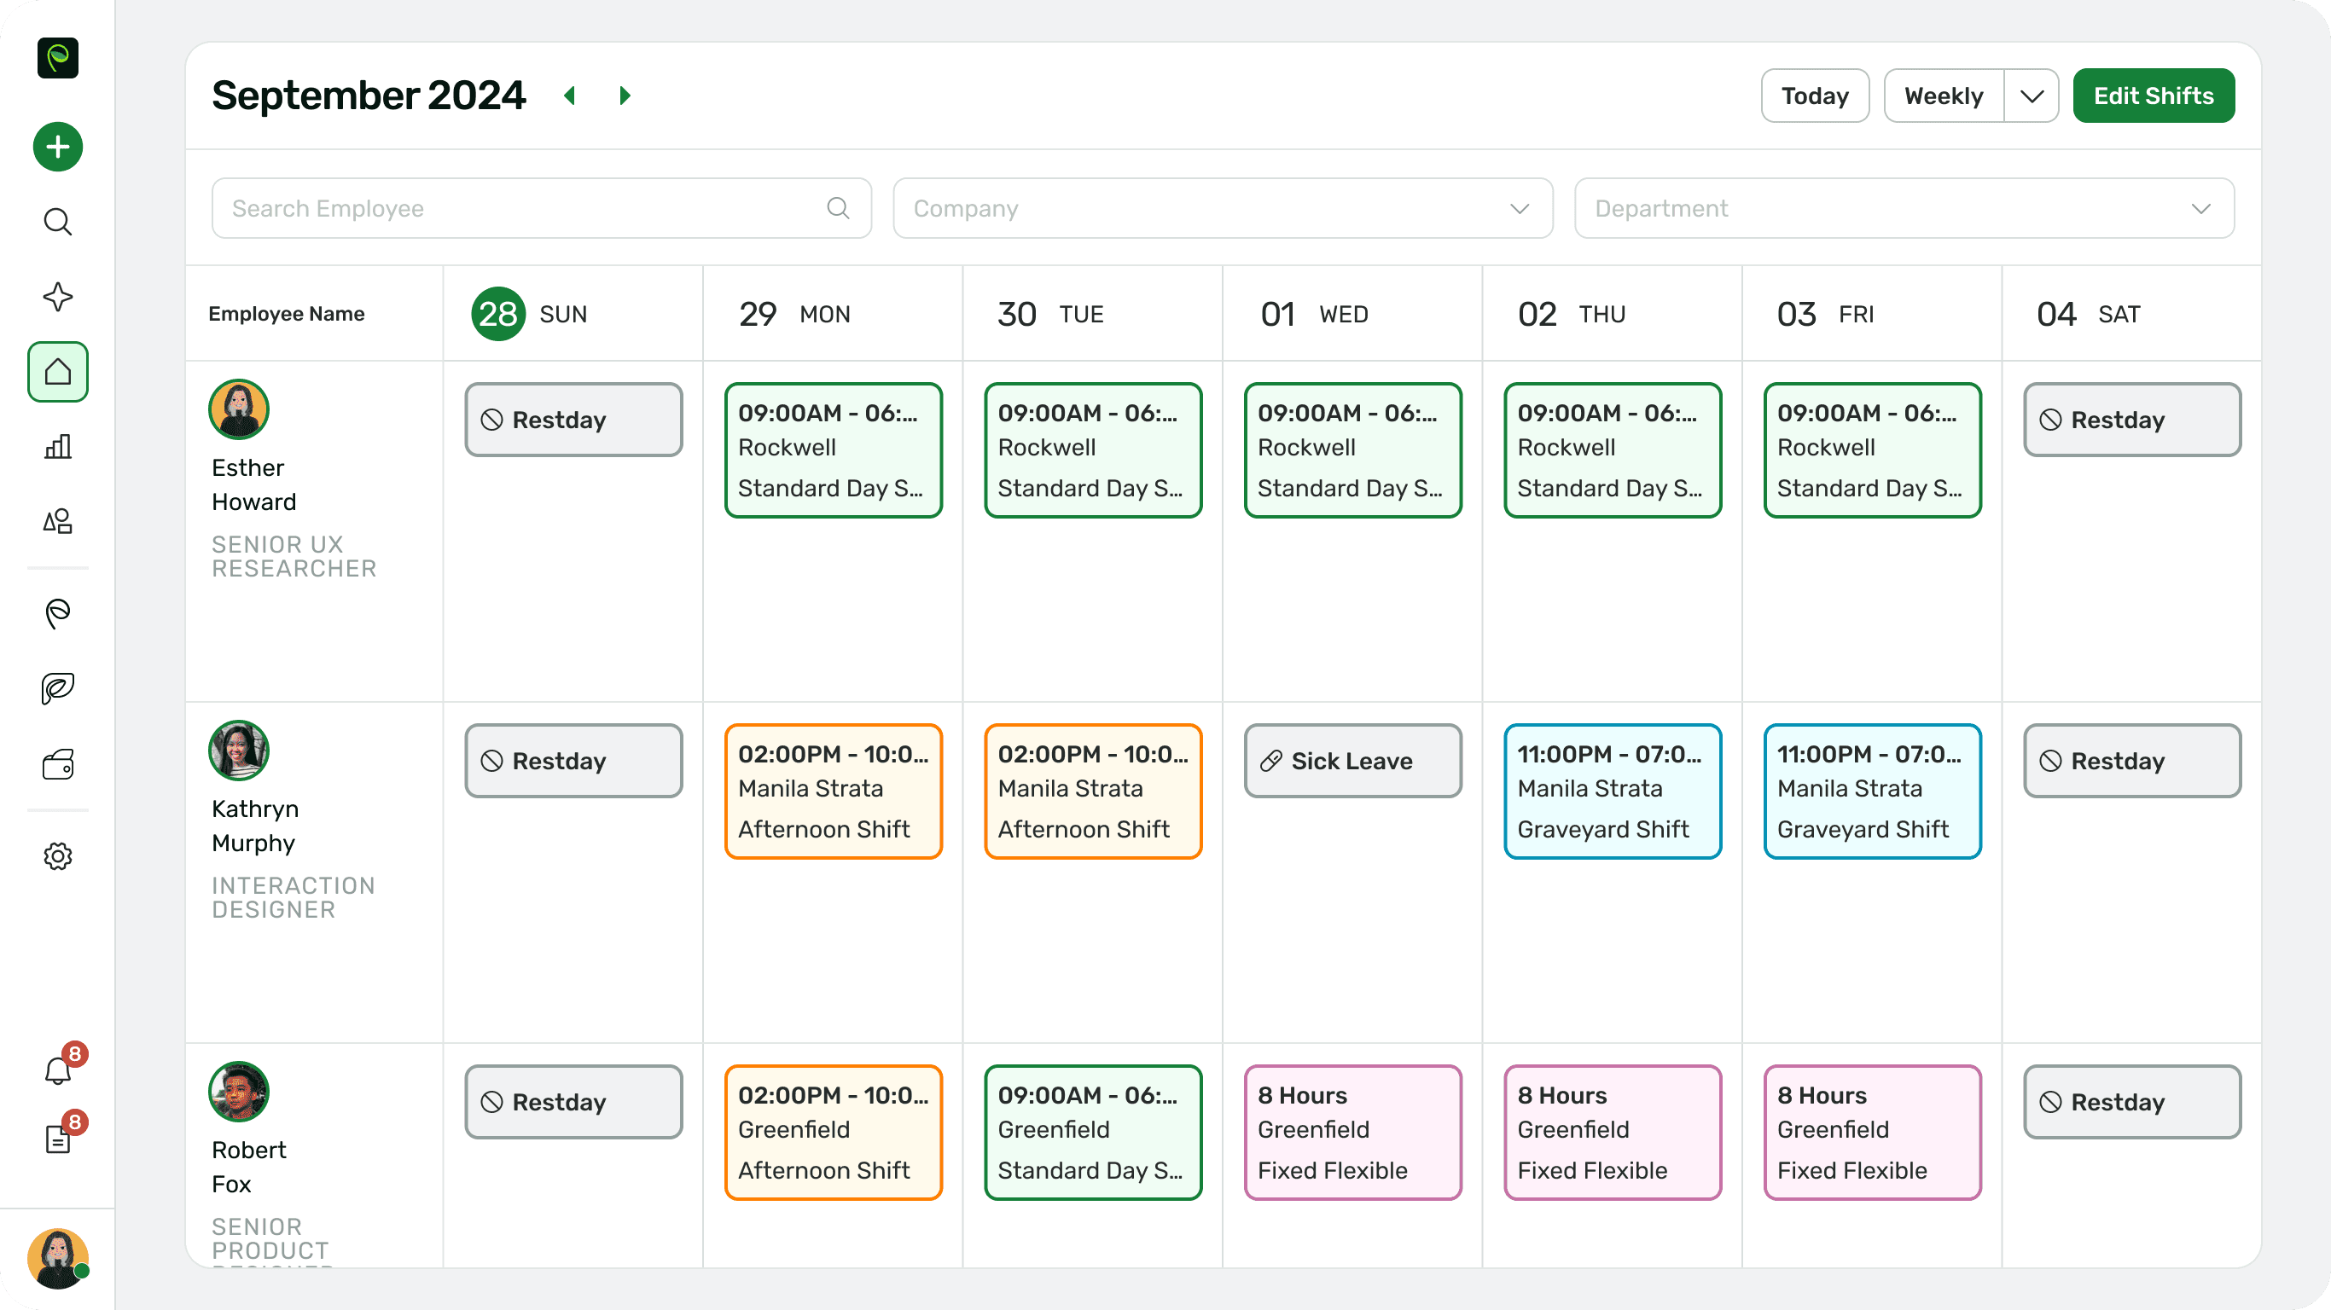2331x1310 pixels.
Task: Open the wallet icon in sidebar
Action: click(x=58, y=764)
